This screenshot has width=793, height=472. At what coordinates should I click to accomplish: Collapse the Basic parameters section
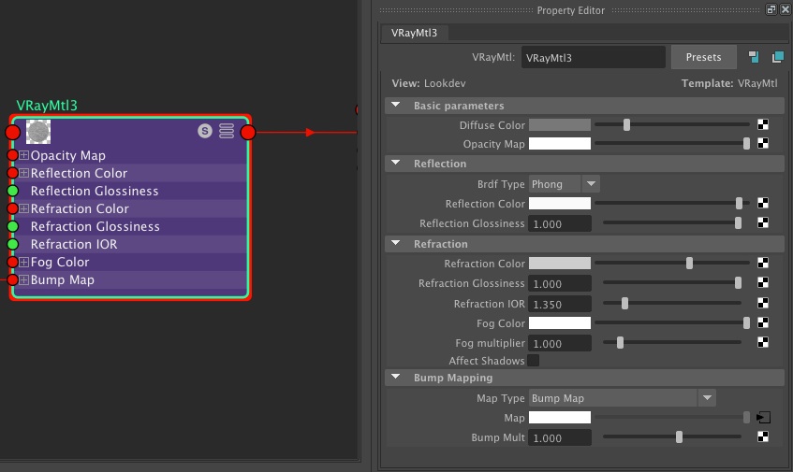click(396, 105)
